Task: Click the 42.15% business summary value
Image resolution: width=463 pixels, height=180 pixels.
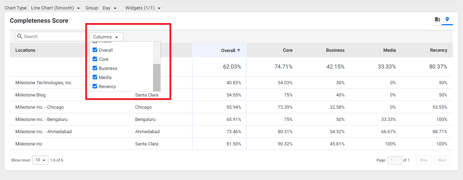Action: [335, 67]
